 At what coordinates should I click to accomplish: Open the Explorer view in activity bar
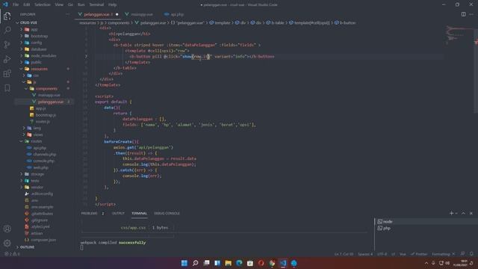point(7,16)
